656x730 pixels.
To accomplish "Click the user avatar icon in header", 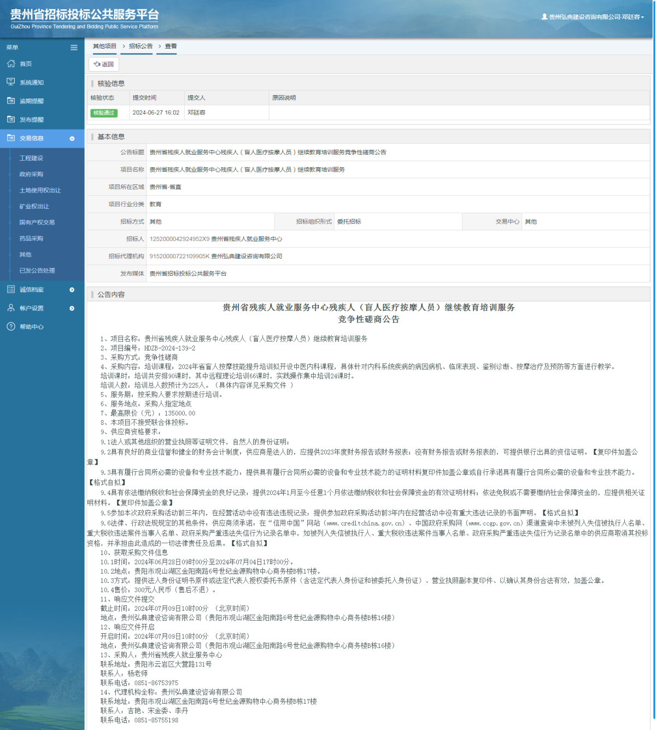I will 544,17.
